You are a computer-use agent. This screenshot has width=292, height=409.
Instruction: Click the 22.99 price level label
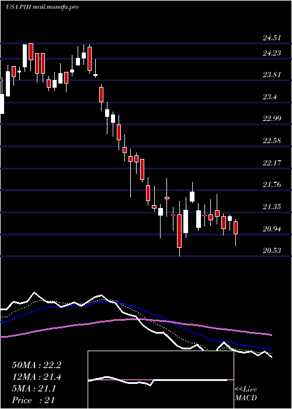click(x=272, y=119)
